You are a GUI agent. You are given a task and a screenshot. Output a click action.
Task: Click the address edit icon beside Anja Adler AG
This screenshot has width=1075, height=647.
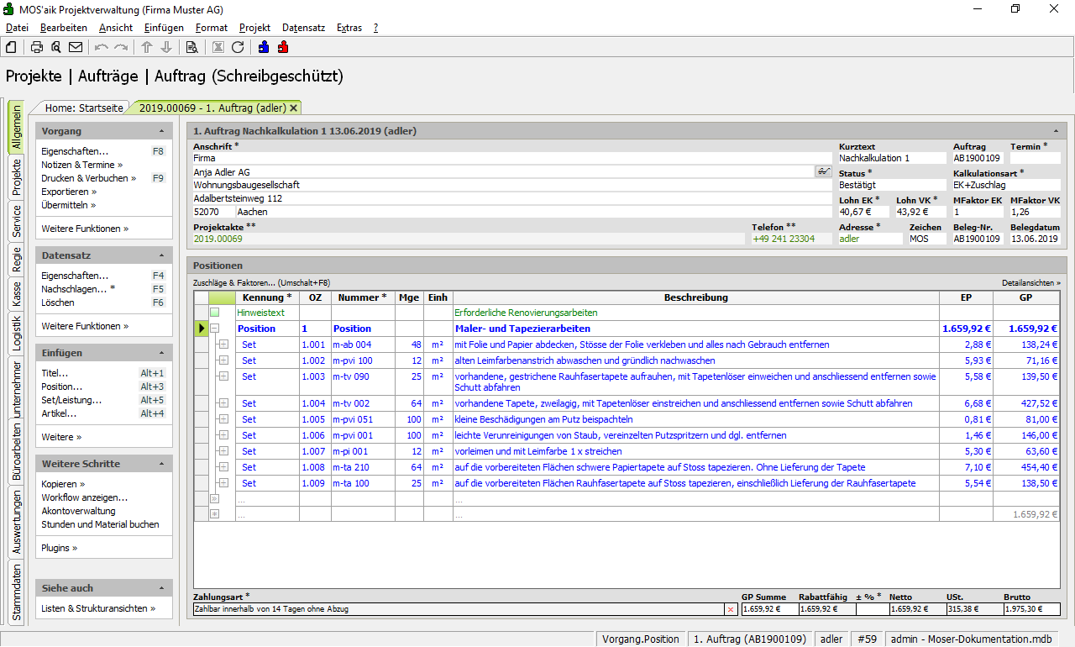pyautogui.click(x=823, y=171)
